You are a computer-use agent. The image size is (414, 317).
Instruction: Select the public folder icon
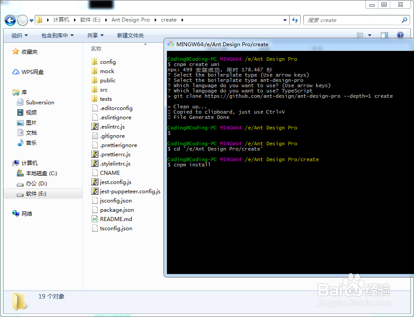(x=94, y=80)
